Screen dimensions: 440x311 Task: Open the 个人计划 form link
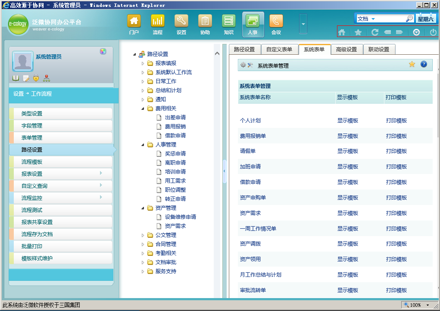[x=250, y=121]
